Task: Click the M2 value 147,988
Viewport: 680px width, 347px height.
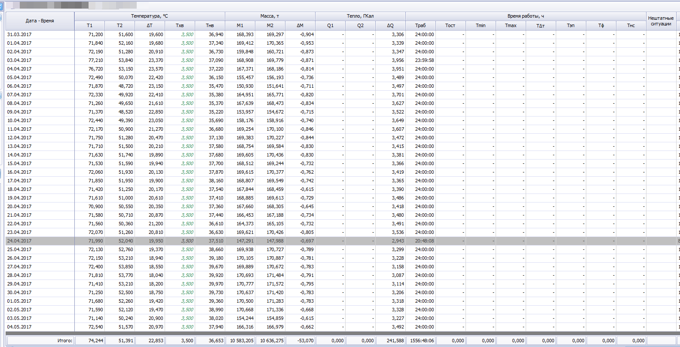Action: 275,241
